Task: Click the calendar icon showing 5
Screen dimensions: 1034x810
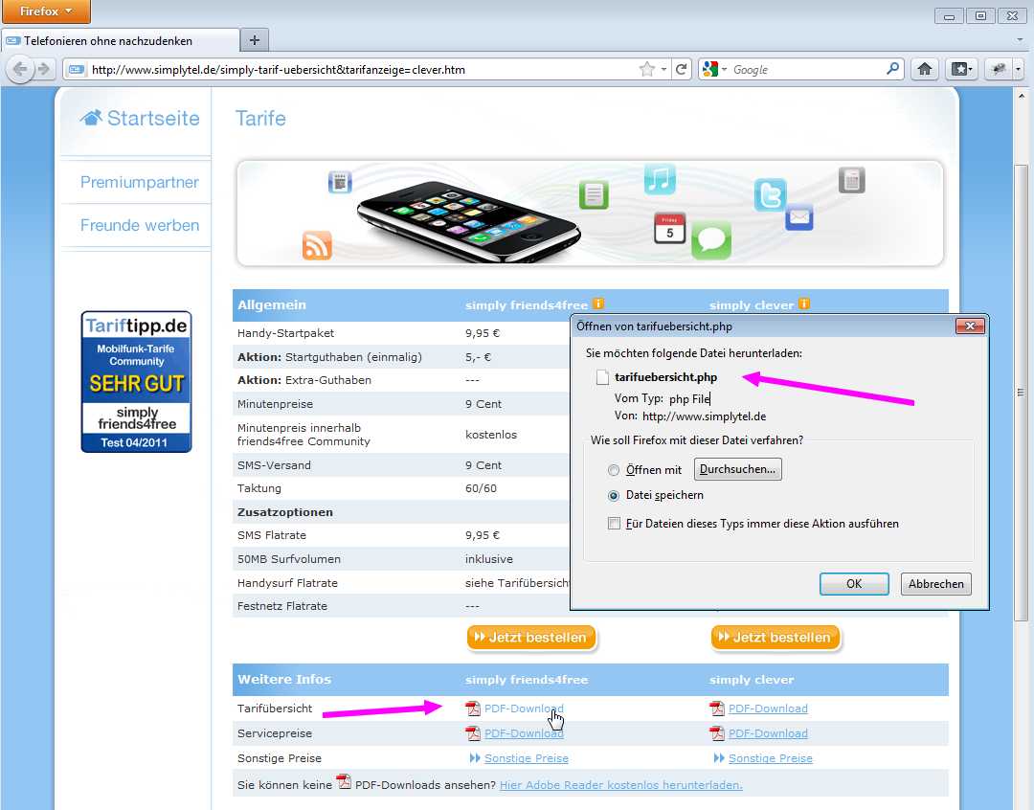Action: tap(669, 228)
